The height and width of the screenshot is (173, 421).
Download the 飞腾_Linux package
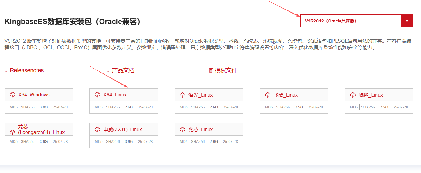[x=286, y=95]
